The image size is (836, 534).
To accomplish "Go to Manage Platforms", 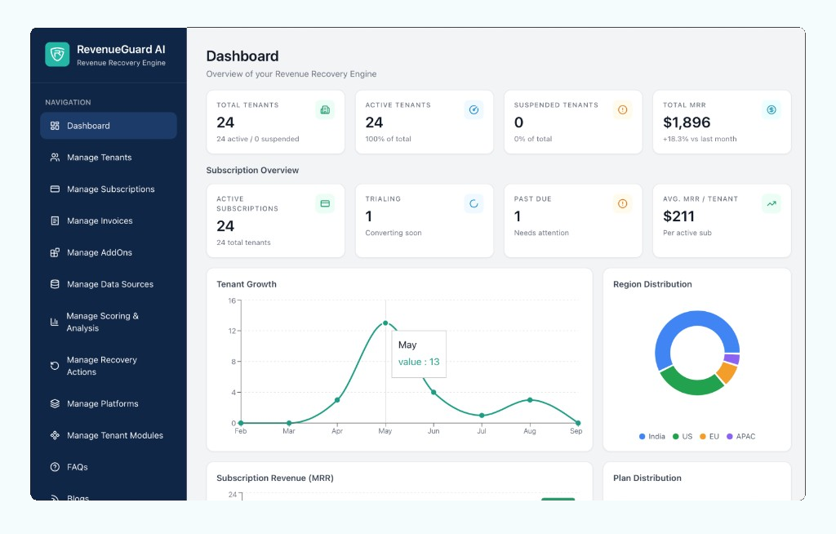I will pyautogui.click(x=109, y=404).
